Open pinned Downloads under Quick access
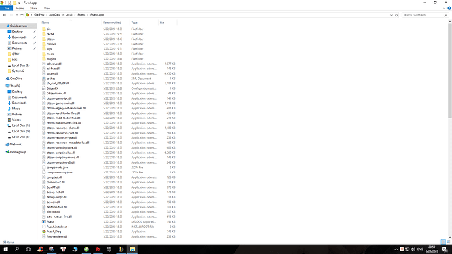 [x=19, y=37]
